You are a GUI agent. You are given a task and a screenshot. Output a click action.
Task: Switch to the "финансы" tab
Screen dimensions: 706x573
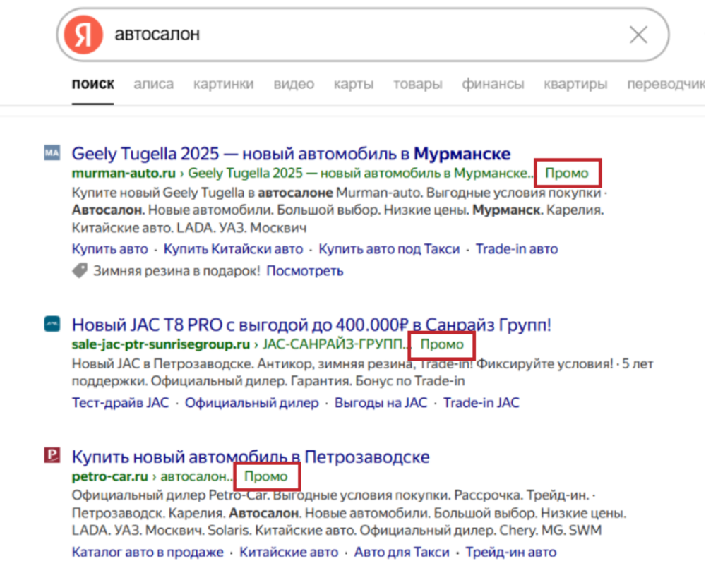[x=493, y=84]
